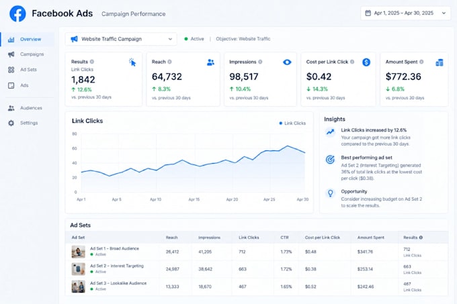The width and height of the screenshot is (457, 304).
Task: Click the trend arrow icon in Insights
Action: point(330,132)
